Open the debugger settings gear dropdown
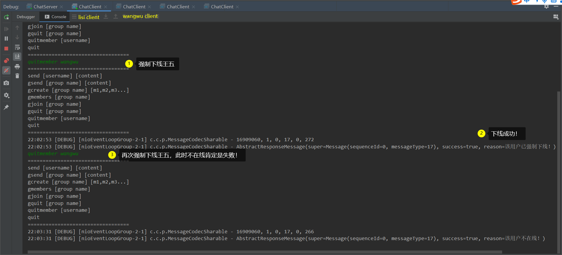Viewport: 562px width, 255px height. (6, 95)
